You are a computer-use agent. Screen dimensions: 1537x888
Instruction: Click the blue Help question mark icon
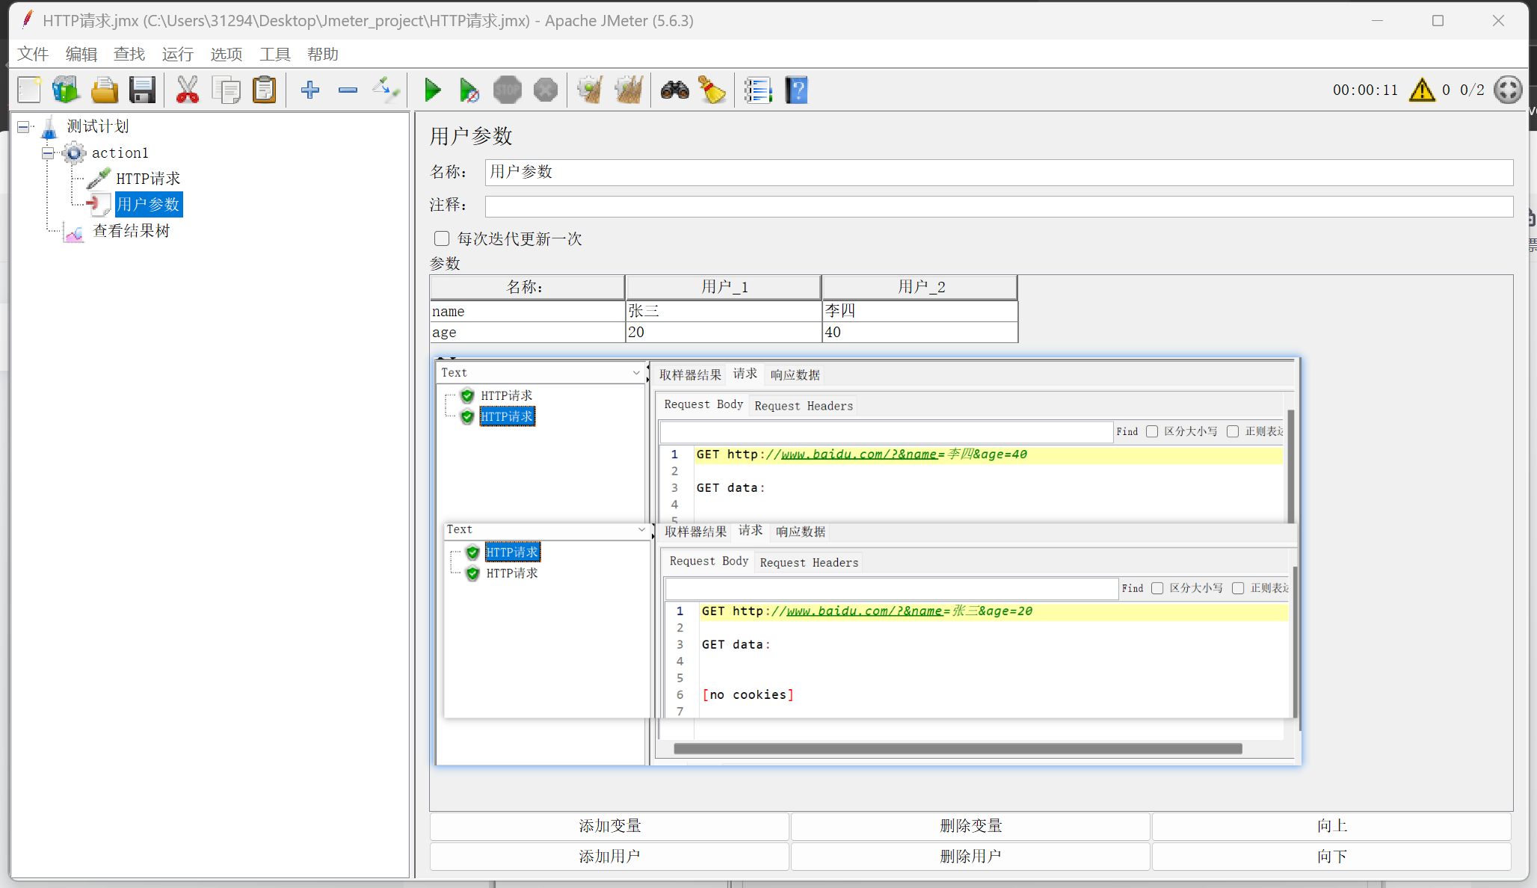[796, 90]
